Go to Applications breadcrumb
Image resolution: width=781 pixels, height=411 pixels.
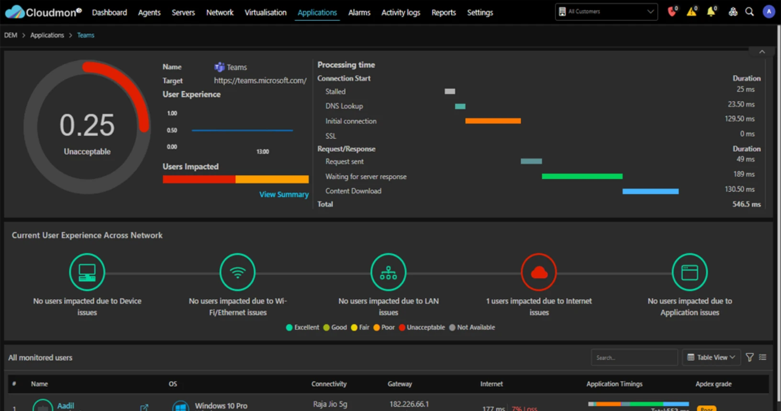click(47, 35)
